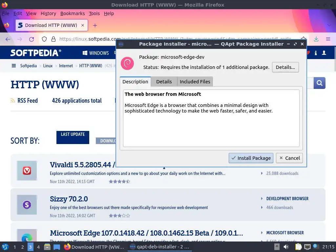Click removable media eject tray icon
The width and height of the screenshot is (336, 252).
pyautogui.click(x=277, y=247)
